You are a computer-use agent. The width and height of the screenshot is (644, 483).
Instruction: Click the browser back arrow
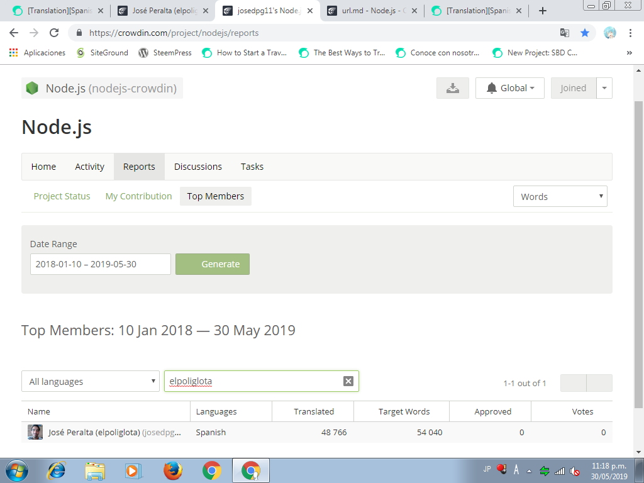tap(14, 33)
